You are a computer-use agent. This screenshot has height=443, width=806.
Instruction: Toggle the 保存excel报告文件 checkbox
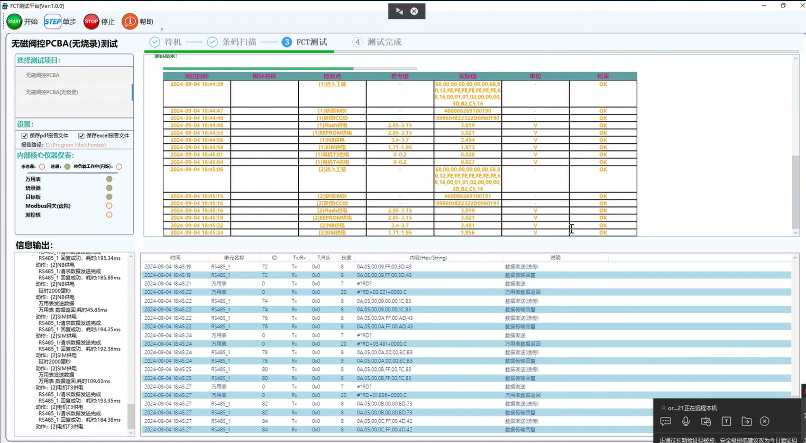point(81,135)
